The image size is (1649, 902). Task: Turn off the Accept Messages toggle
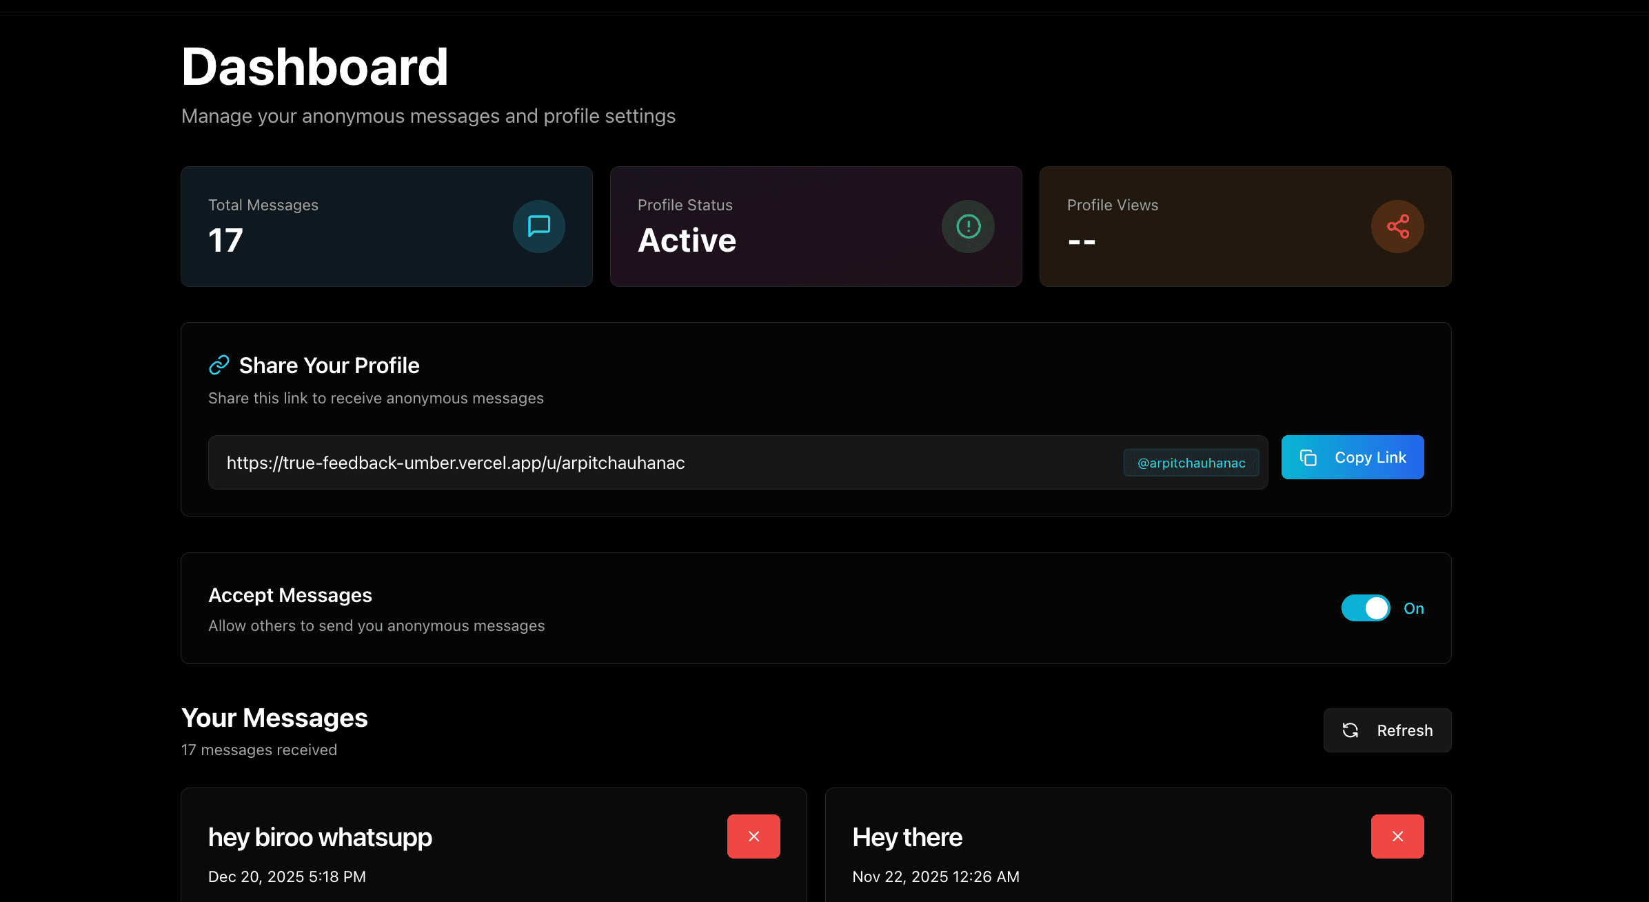pyautogui.click(x=1365, y=608)
